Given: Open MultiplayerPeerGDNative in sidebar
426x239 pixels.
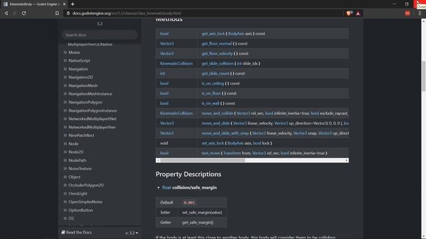Looking at the screenshot, I should (x=90, y=44).
